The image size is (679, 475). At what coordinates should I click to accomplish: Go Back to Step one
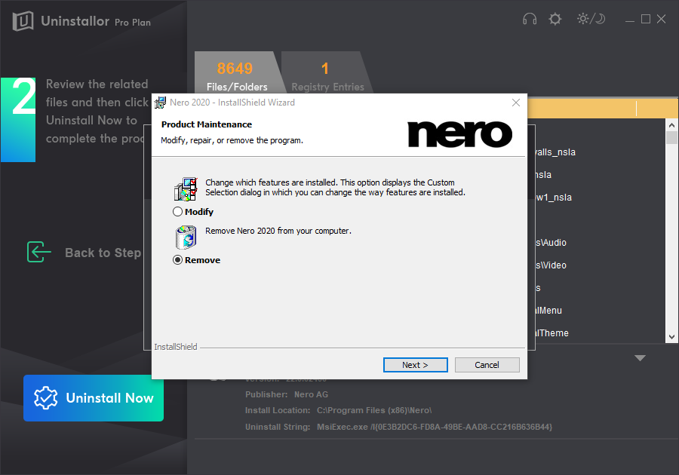tap(84, 253)
